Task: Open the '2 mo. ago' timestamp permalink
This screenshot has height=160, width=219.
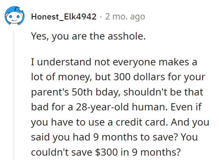Action: pos(125,17)
